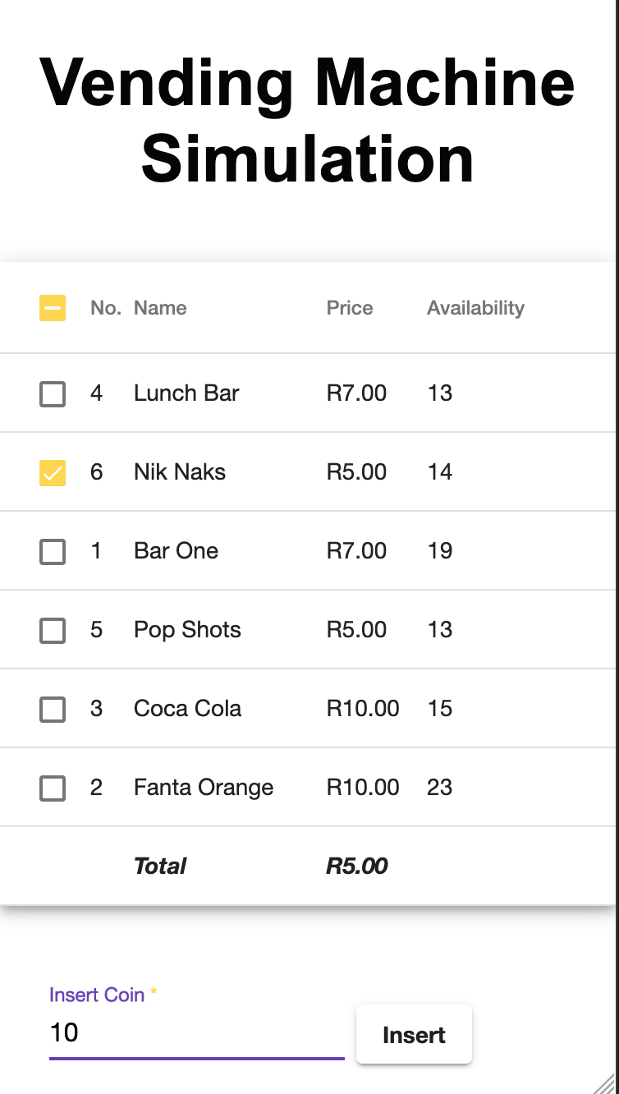Click the Lunch Bar row name
Viewport: 619px width, 1094px height.
click(186, 393)
